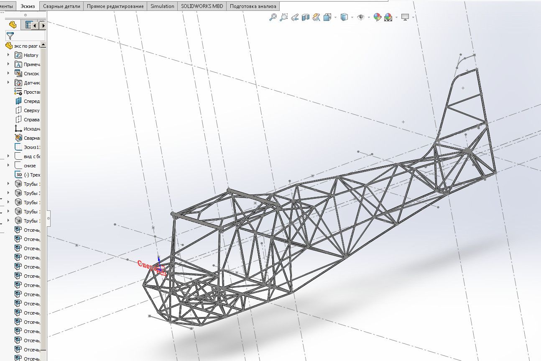This screenshot has width=541, height=361.
Task: Click the feature tree filter field
Action: (29, 36)
